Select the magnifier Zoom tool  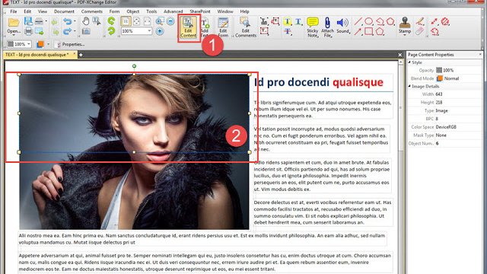(160, 21)
